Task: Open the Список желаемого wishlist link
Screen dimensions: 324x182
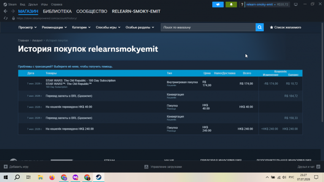Action: tap(285, 27)
